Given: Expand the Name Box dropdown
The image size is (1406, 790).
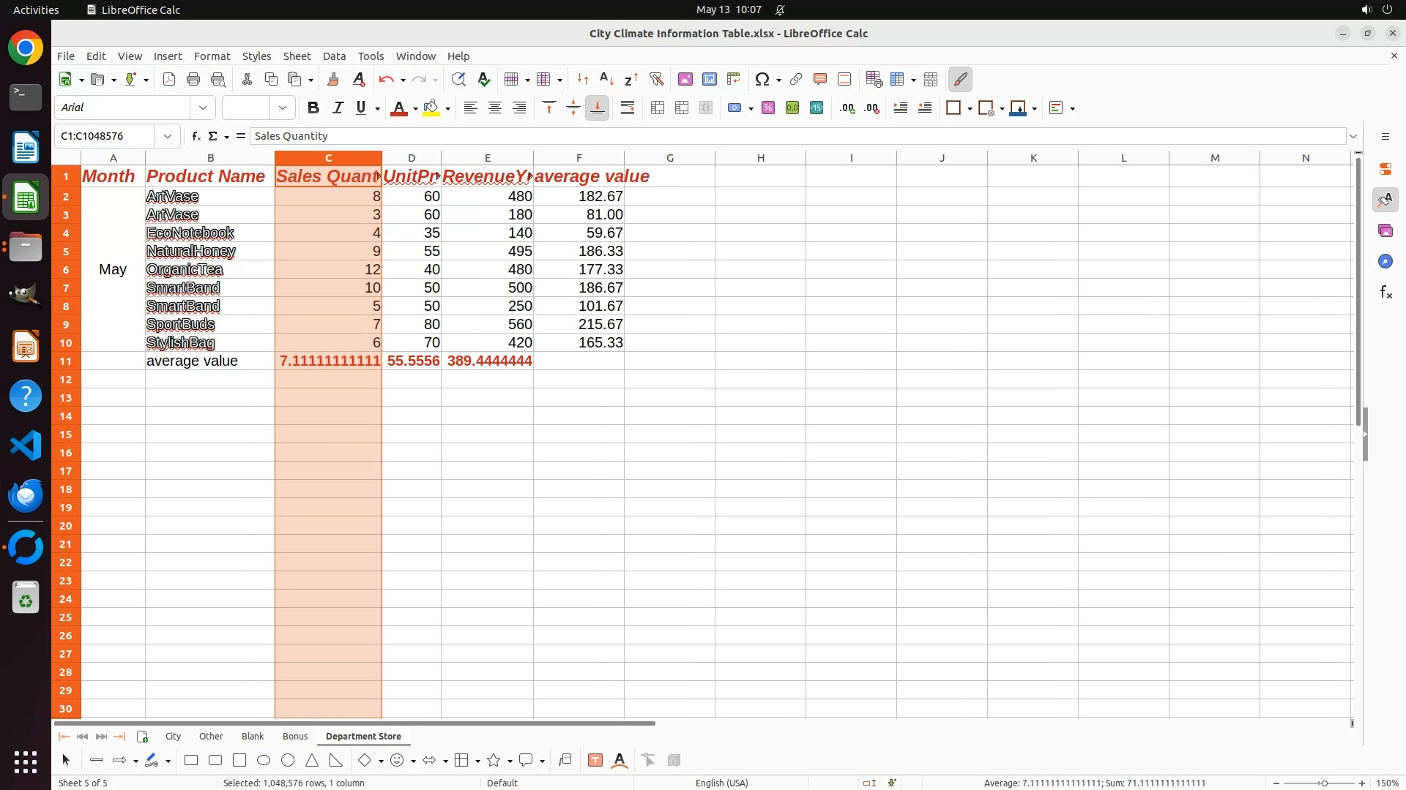Looking at the screenshot, I should coord(168,136).
